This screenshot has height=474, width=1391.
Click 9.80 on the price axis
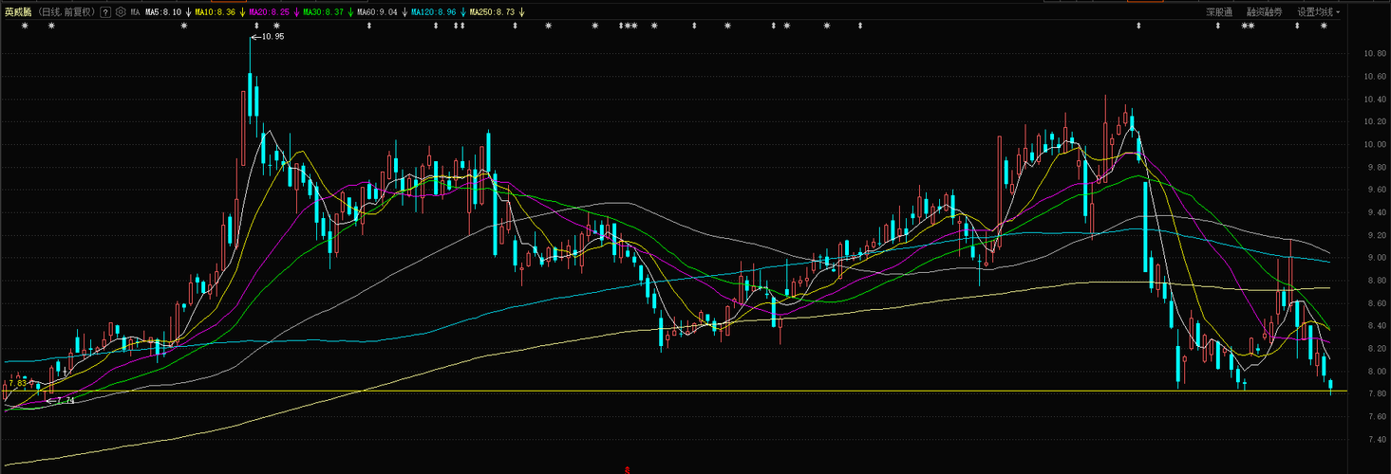point(1377,167)
